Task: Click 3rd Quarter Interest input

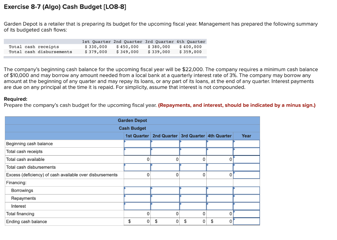Action: coord(193,206)
